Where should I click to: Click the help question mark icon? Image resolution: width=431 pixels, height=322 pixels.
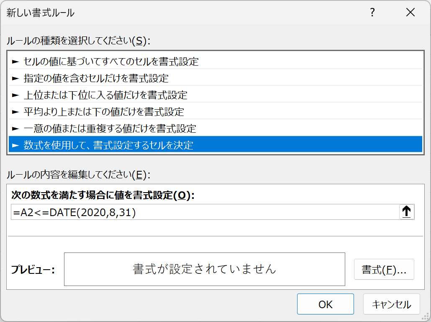click(372, 13)
